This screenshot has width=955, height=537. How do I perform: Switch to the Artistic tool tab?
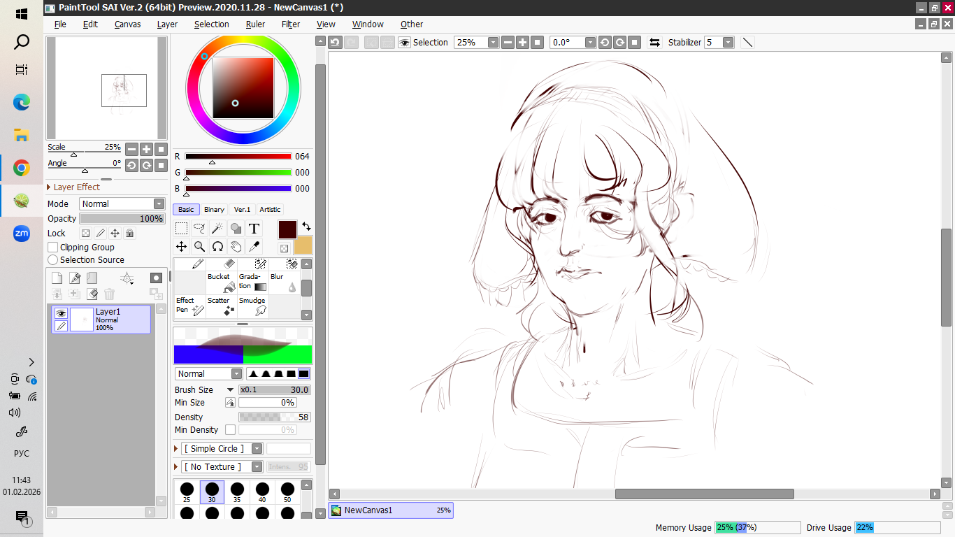pyautogui.click(x=270, y=210)
